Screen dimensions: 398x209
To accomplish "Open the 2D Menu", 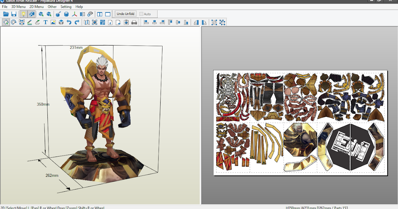I will pyautogui.click(x=36, y=6).
